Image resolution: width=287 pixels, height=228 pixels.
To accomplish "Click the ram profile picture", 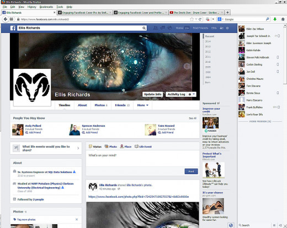I will click(x=32, y=88).
